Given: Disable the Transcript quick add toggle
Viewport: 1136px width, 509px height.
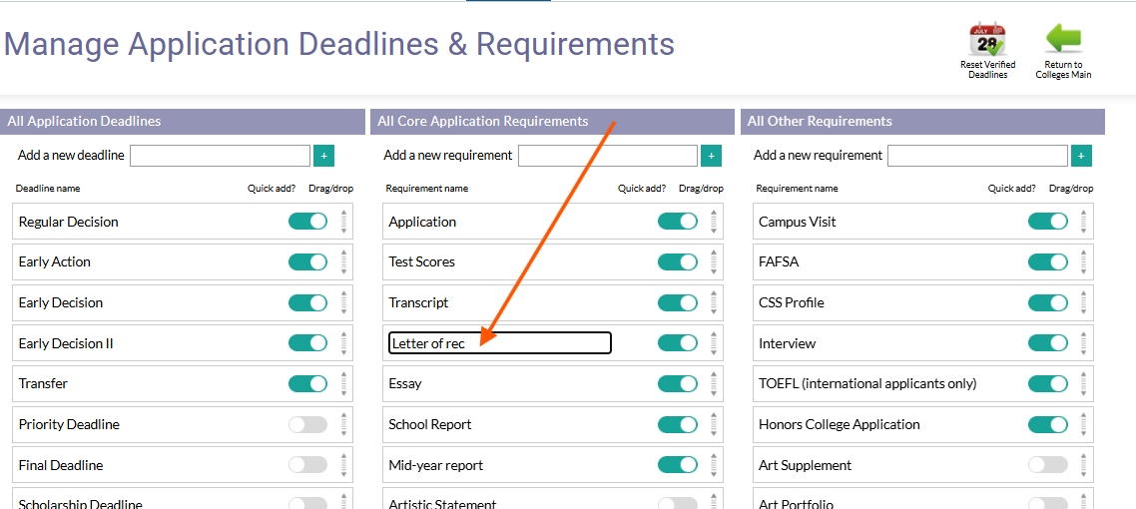Looking at the screenshot, I should [x=678, y=302].
